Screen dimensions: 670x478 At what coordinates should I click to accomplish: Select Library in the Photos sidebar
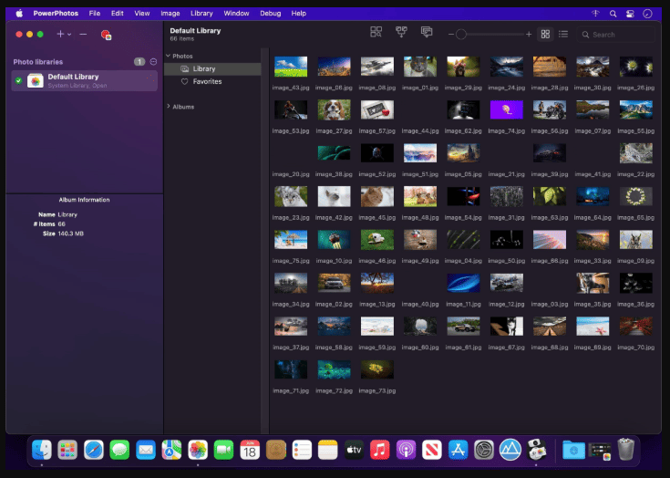pos(212,68)
